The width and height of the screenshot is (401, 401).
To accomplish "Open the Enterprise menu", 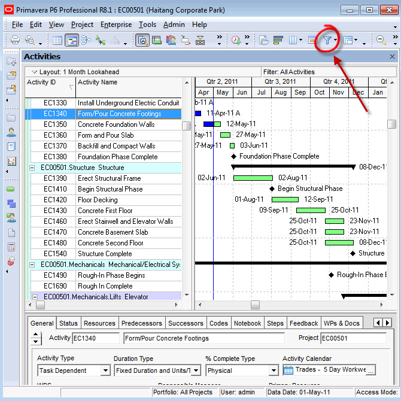I will pyautogui.click(x=116, y=25).
